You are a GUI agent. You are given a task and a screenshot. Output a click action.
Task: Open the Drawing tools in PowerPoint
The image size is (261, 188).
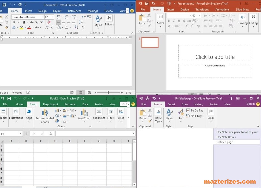coord(243,21)
